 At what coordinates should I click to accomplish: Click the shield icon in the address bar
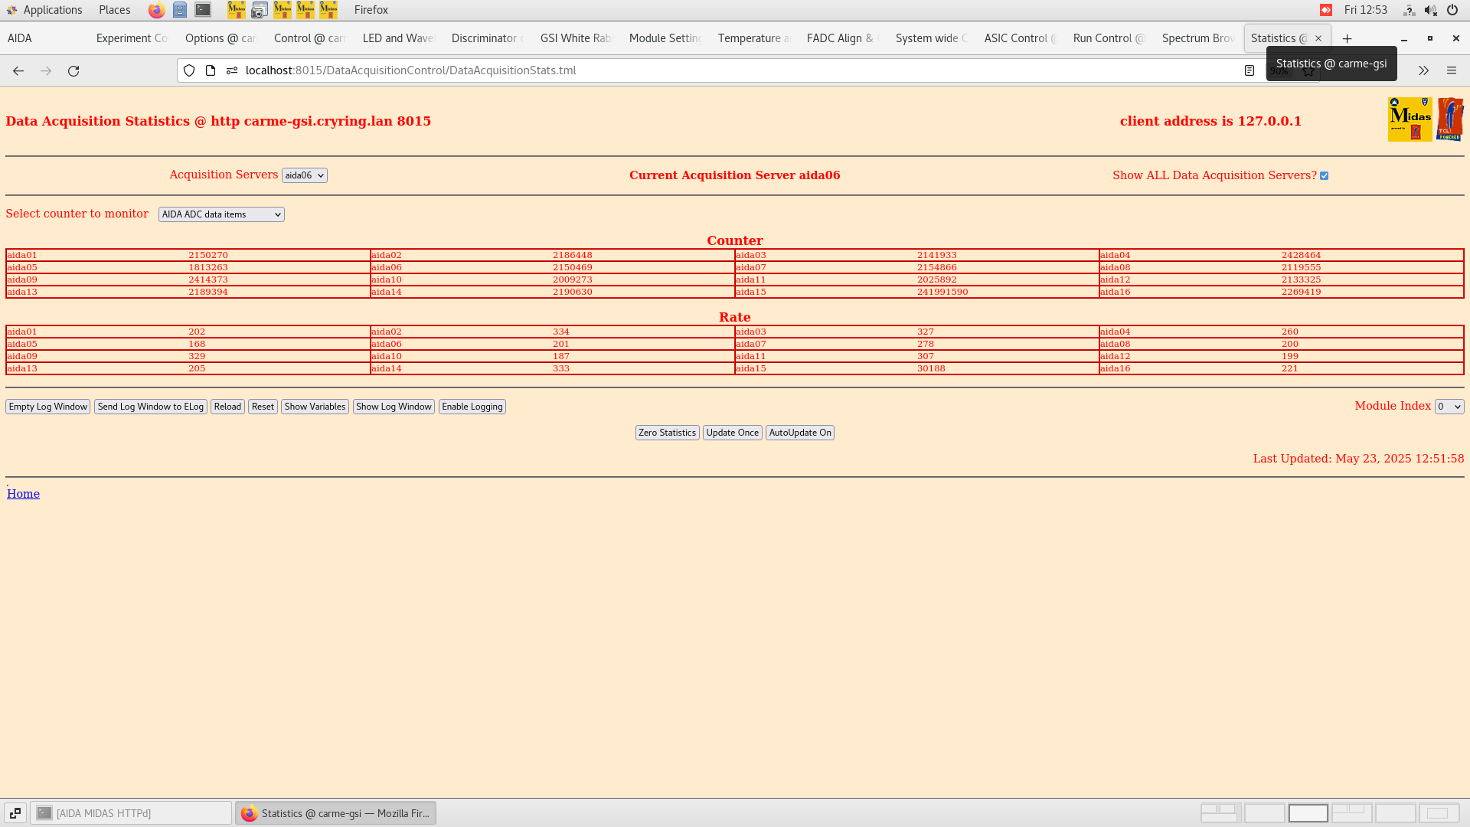pyautogui.click(x=188, y=70)
